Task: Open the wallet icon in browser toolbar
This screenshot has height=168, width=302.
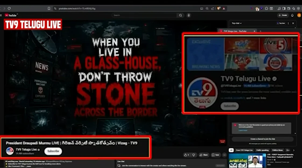Action: [x=289, y=9]
